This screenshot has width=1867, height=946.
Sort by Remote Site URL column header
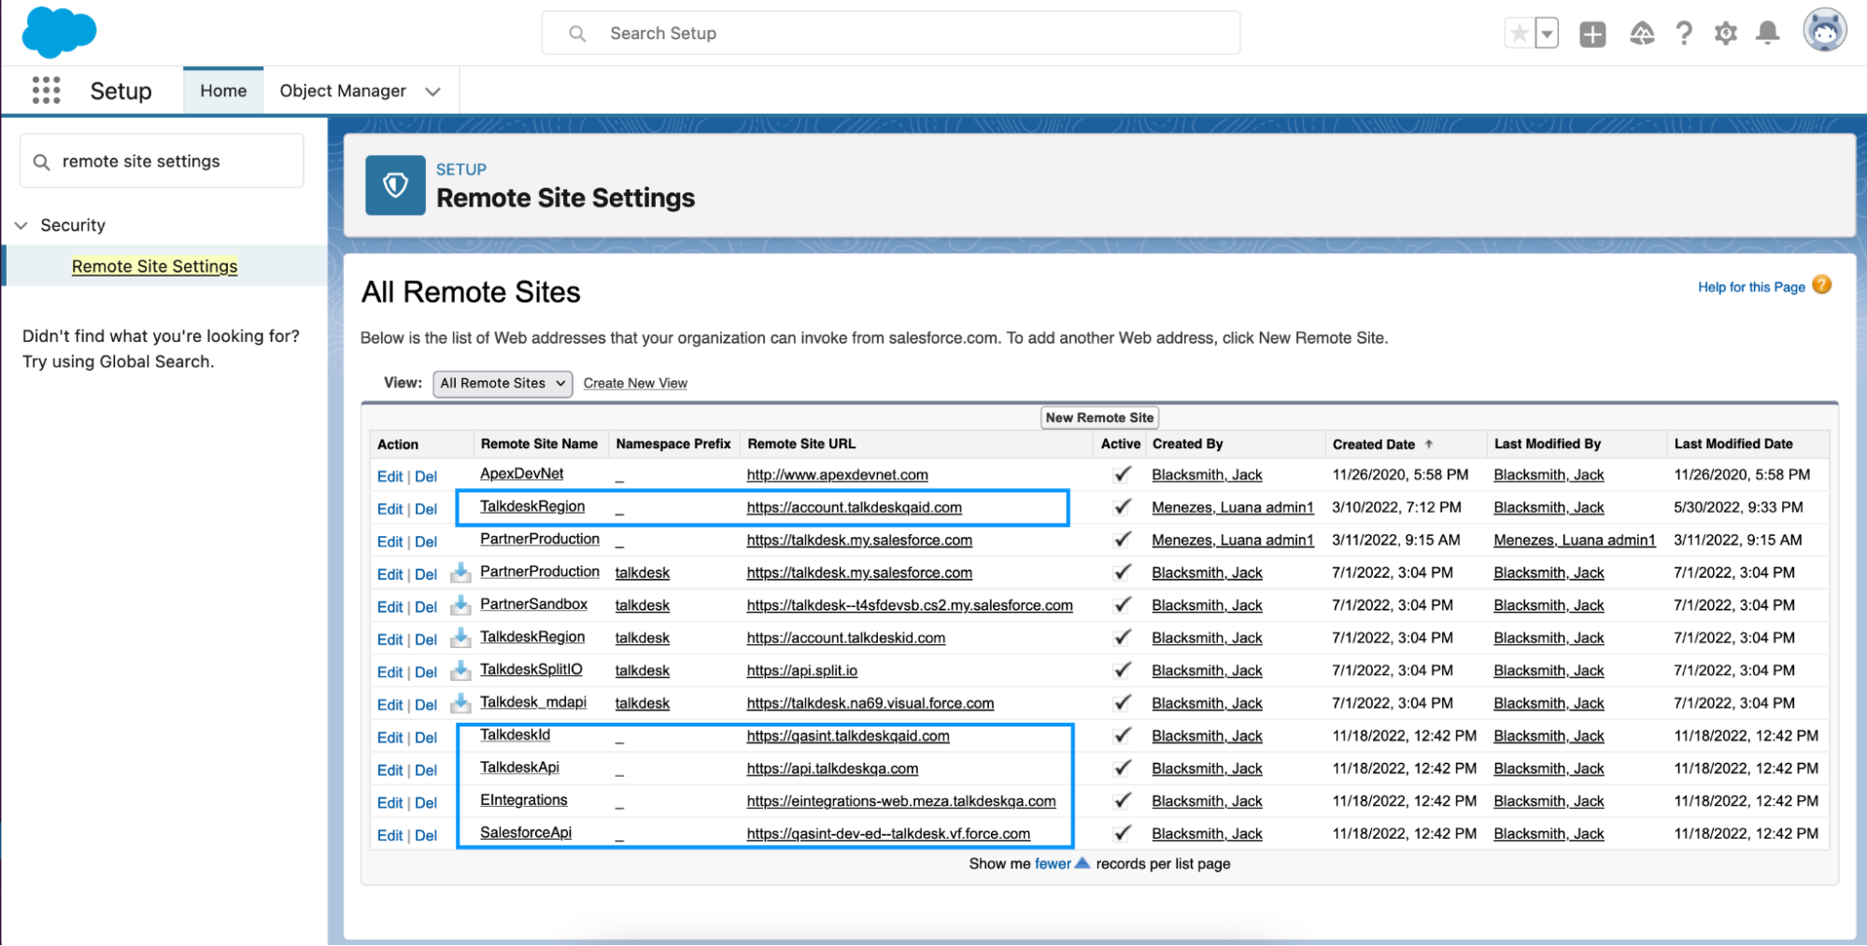pyautogui.click(x=801, y=445)
